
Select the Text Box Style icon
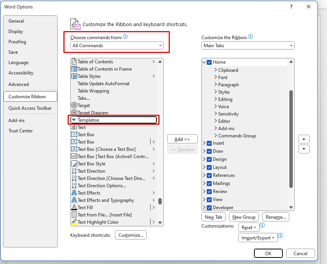coord(74,163)
